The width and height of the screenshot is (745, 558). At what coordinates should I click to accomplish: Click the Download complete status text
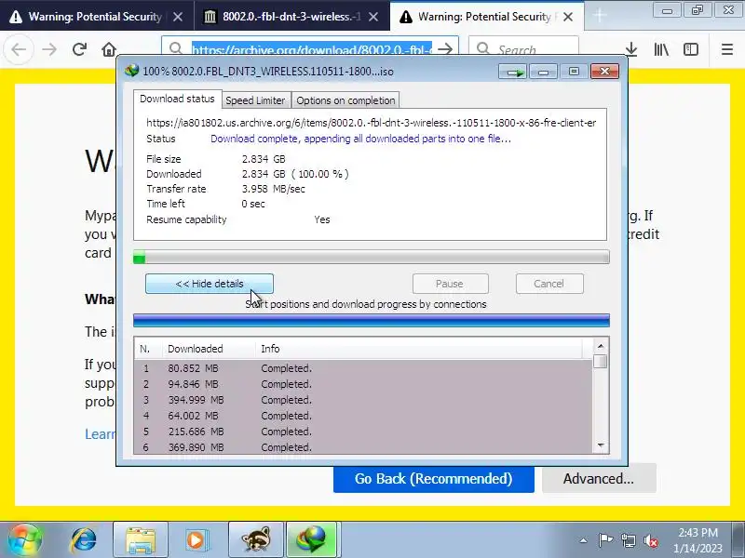click(x=360, y=139)
